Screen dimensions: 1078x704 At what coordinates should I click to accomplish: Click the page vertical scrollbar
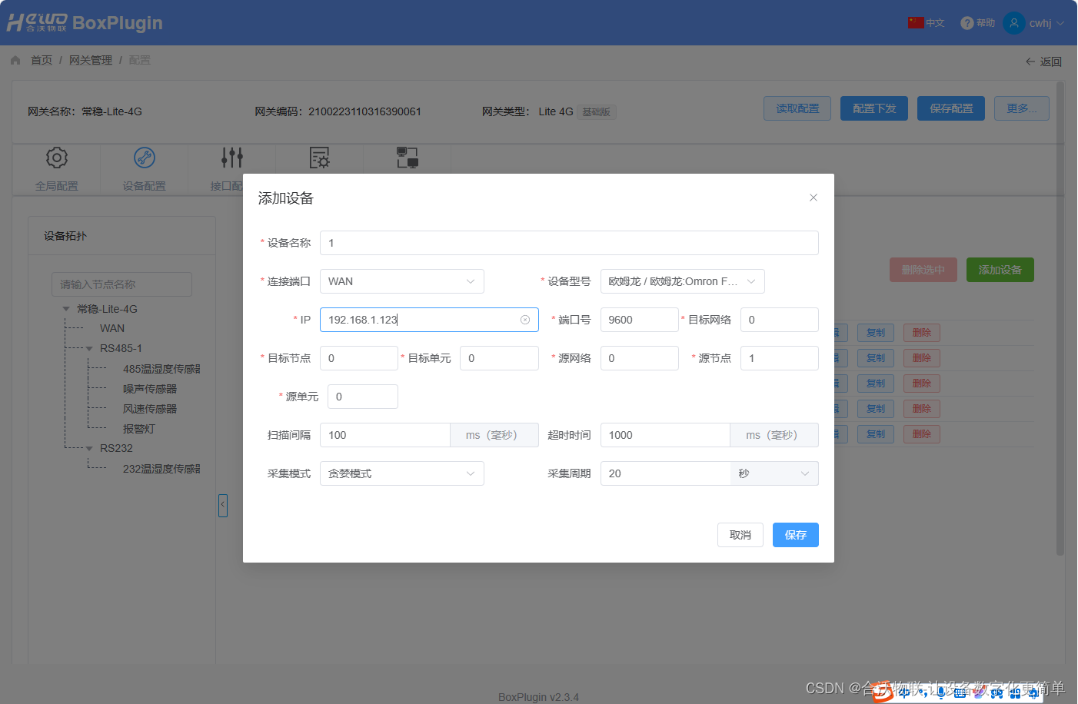coord(1060,319)
